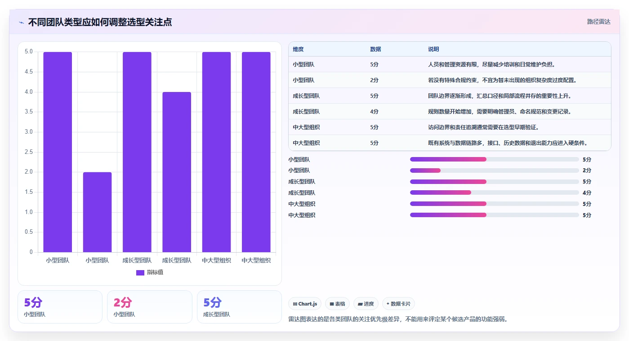Click the 维度 column header
The image size is (629, 341).
point(298,49)
